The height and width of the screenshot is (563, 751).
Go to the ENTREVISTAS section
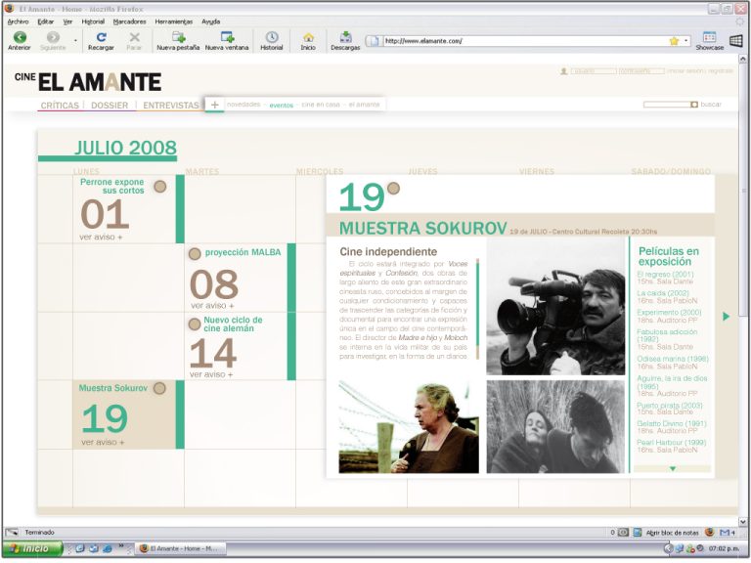[x=170, y=106]
